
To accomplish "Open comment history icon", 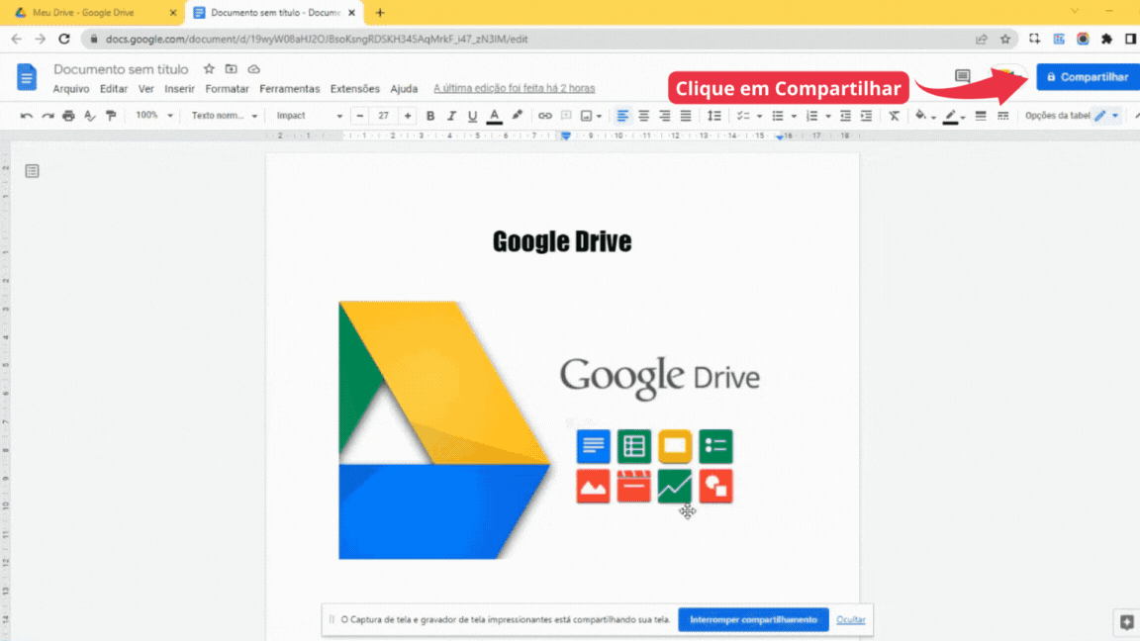I will point(963,75).
